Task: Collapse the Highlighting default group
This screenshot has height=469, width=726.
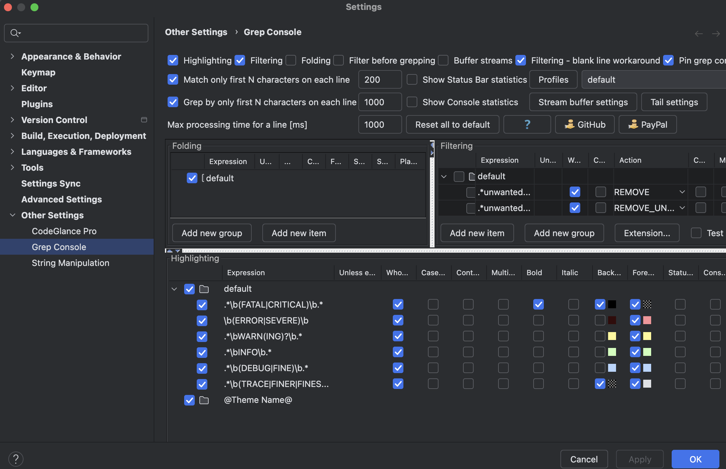Action: click(x=174, y=289)
